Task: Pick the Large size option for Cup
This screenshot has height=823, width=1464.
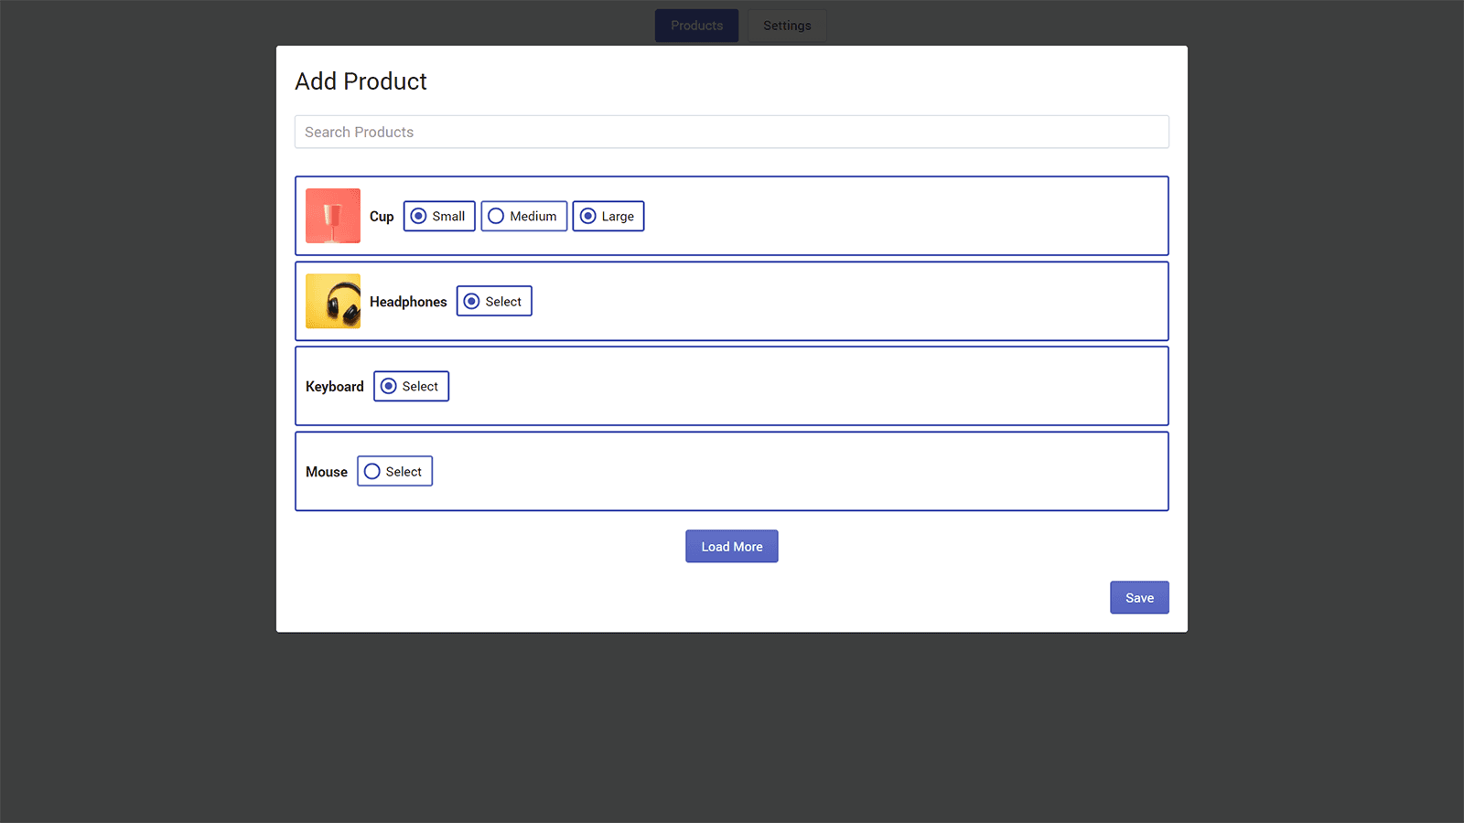Action: [588, 216]
